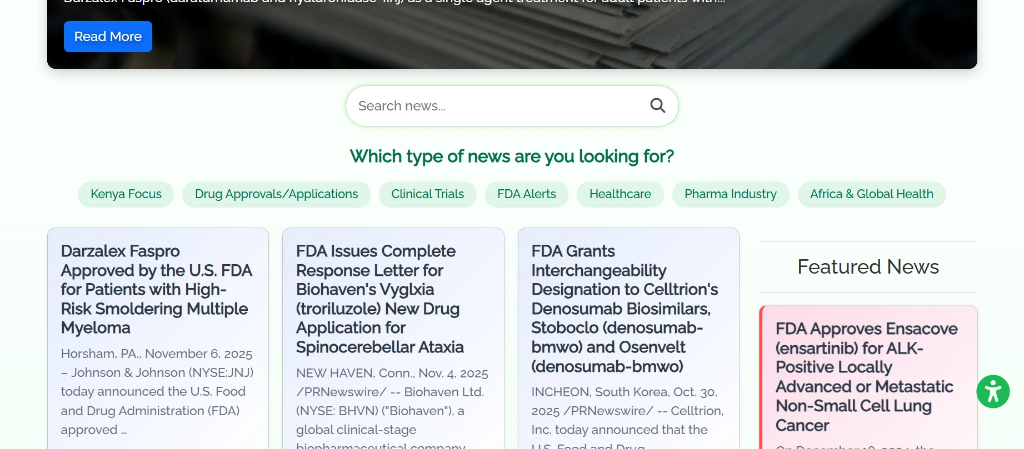This screenshot has height=449, width=1024.
Task: Select the Kenya Focus category
Action: click(x=126, y=194)
